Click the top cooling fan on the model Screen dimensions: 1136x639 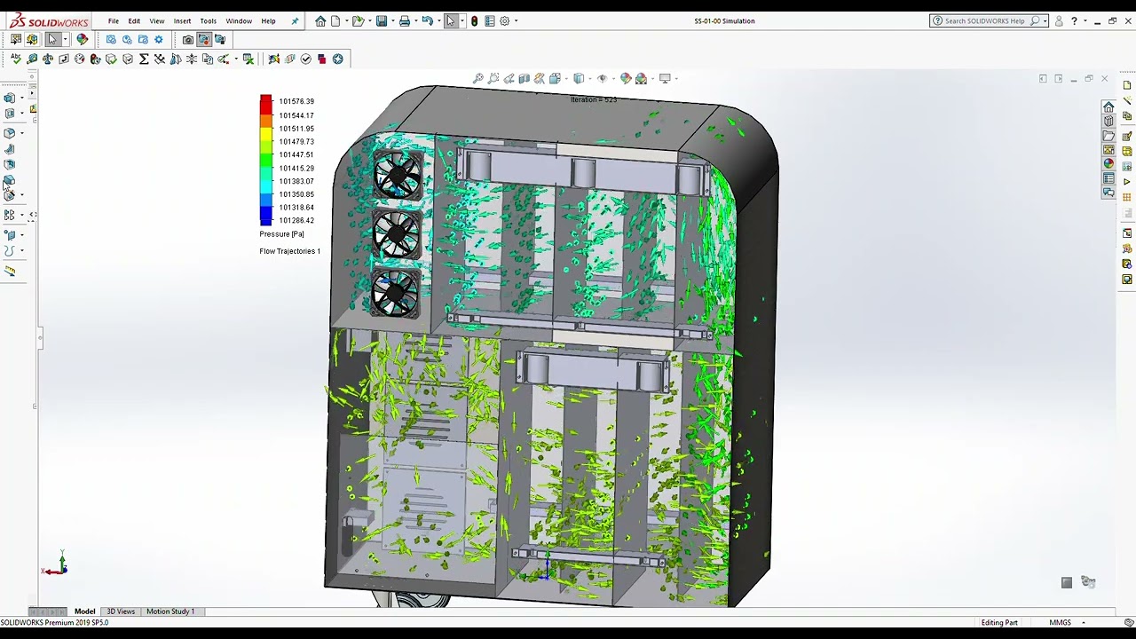coord(396,176)
